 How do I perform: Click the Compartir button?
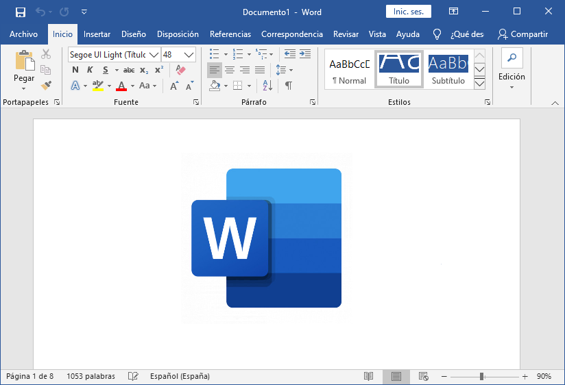tap(523, 34)
